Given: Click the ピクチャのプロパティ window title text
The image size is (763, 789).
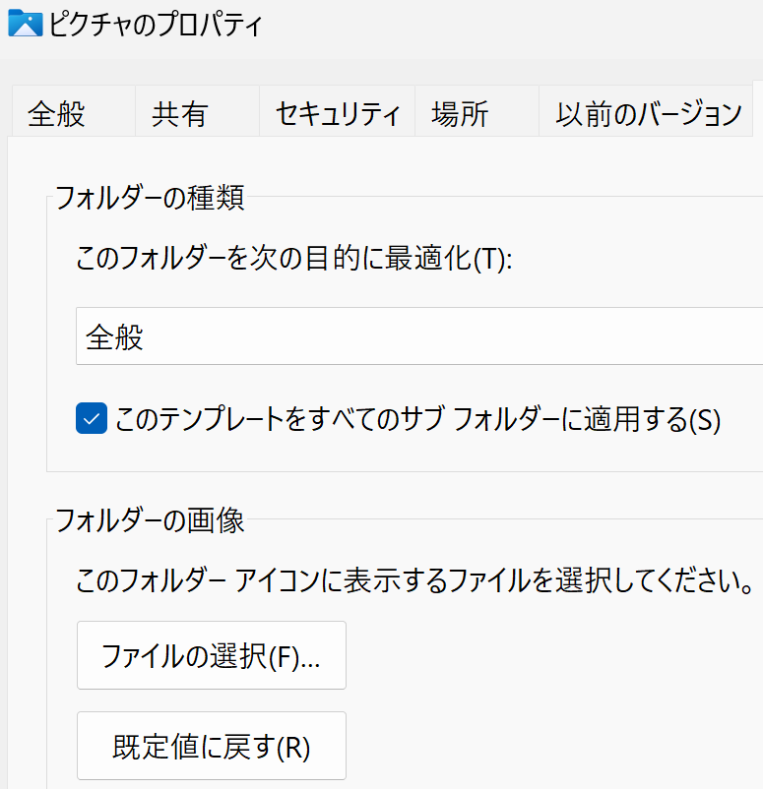Looking at the screenshot, I should tap(156, 25).
